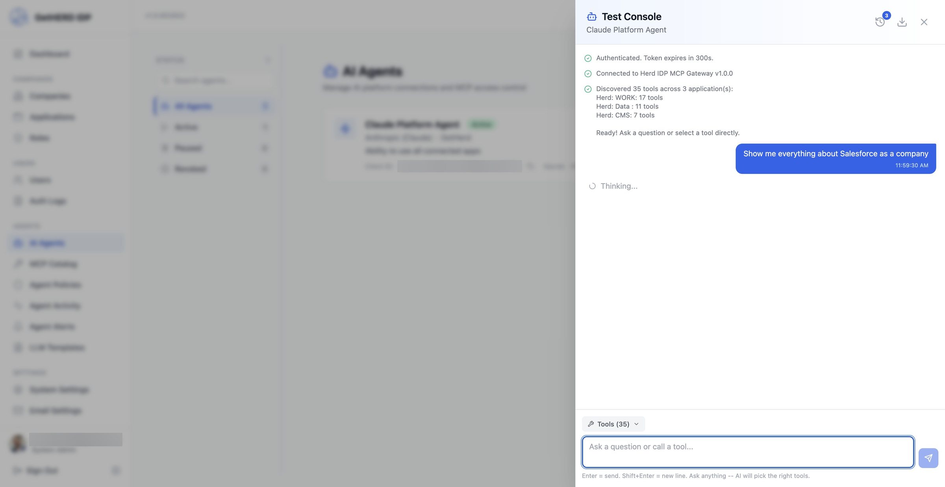945x487 pixels.
Task: Download the console transcript
Action: click(902, 22)
